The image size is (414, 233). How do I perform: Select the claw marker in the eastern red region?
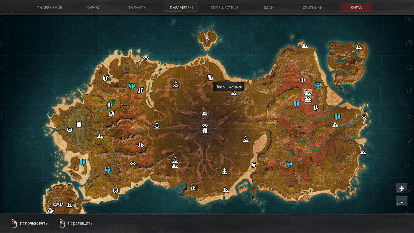click(x=316, y=108)
